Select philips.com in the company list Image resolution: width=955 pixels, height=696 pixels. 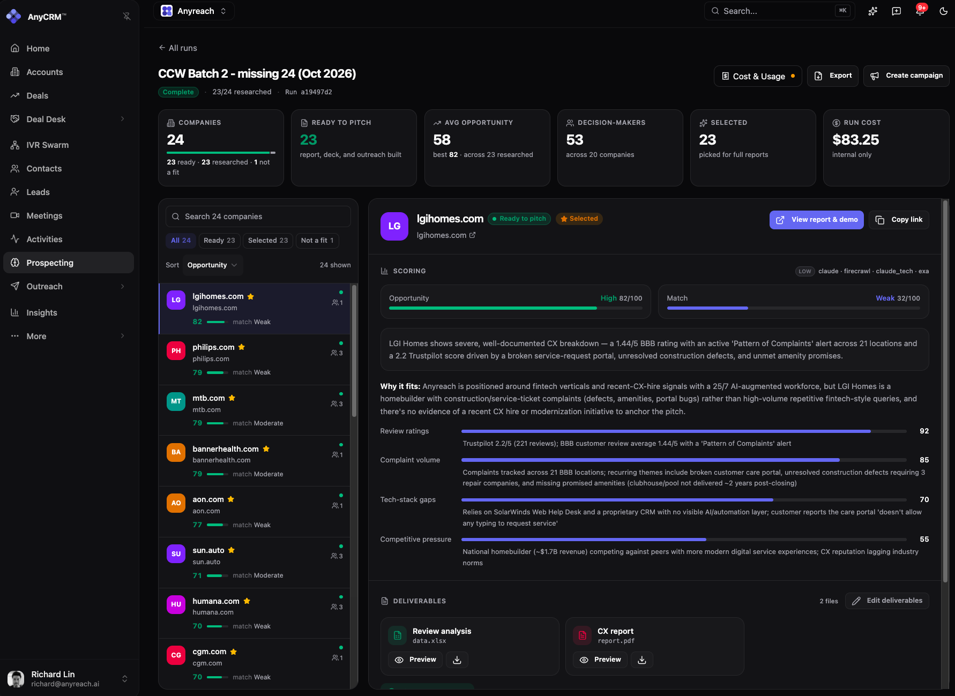(255, 360)
